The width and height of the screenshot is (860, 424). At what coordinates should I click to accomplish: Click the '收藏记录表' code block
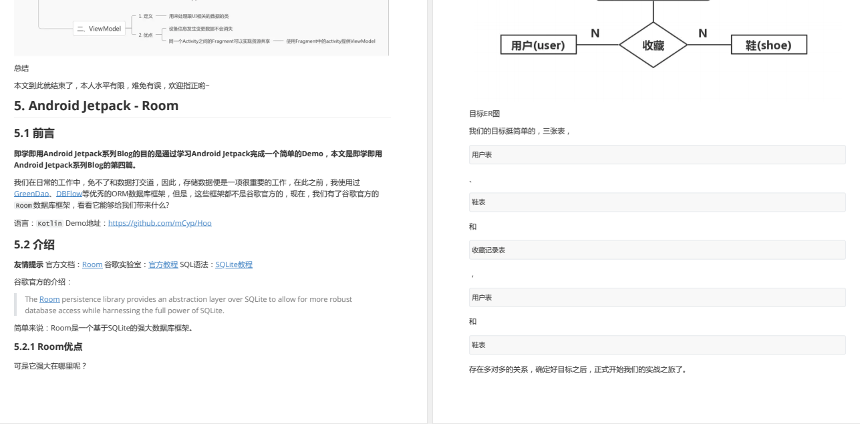[x=658, y=250]
